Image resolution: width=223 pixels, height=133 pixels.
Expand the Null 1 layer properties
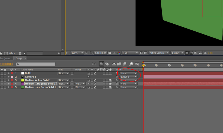[9, 73]
